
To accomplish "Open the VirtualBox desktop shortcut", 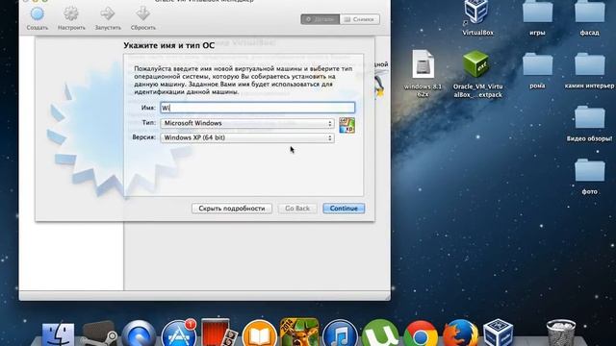I will (x=477, y=12).
